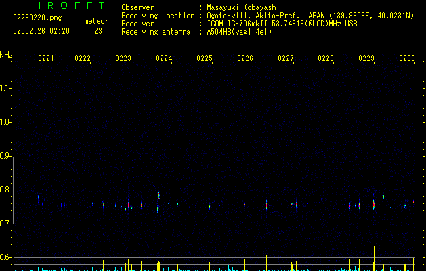Select the Ogata-vill. Akita-Pref. JAPAN location text
Viewport: 426px width, 271px height.
(310, 16)
